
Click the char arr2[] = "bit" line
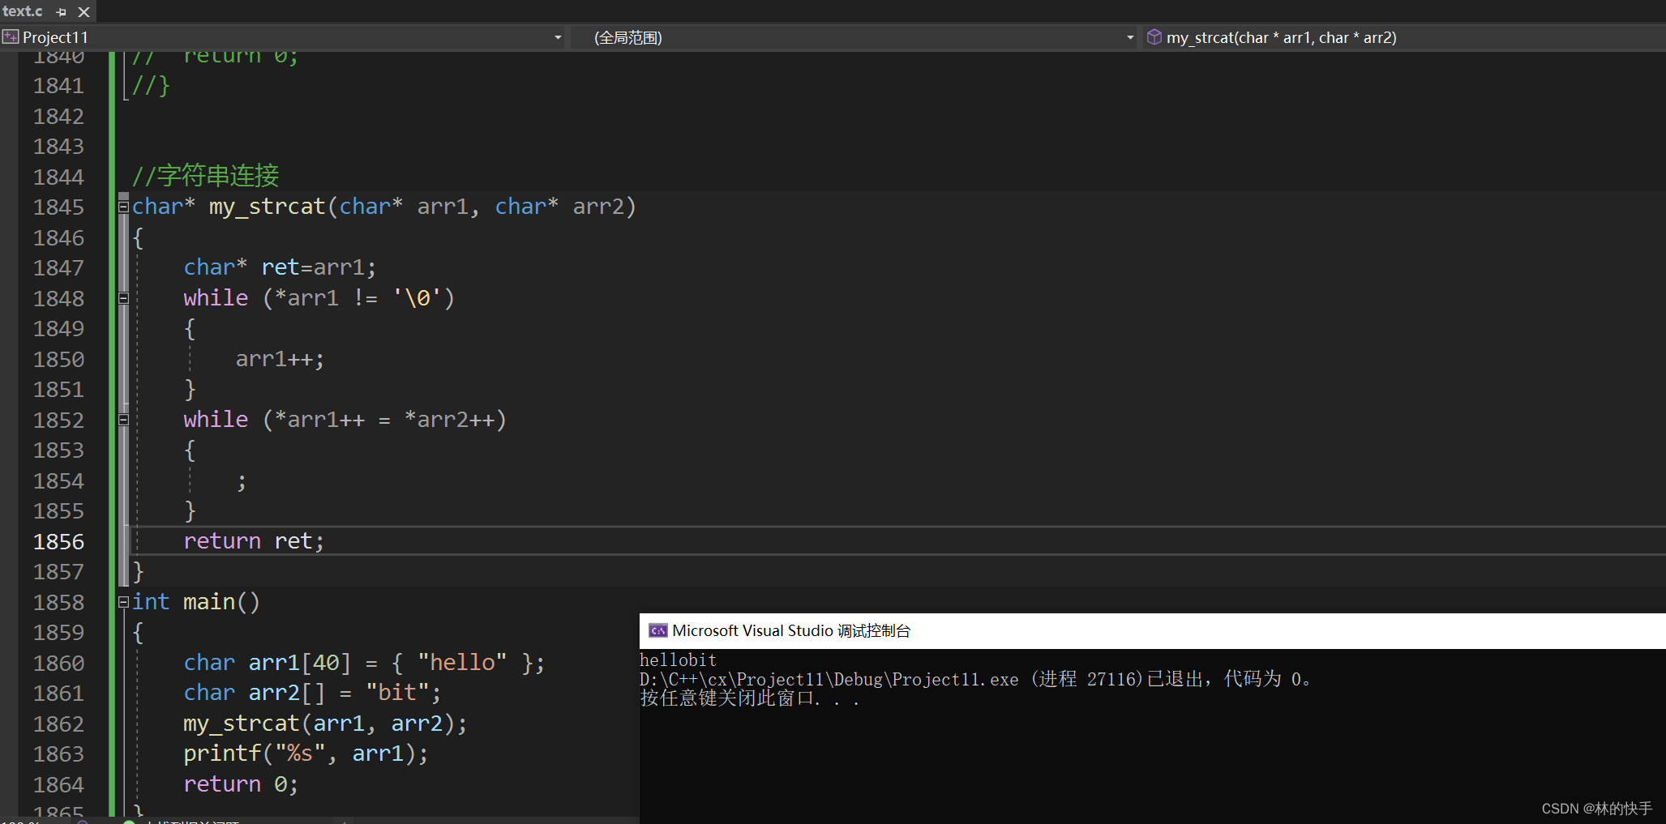click(312, 693)
